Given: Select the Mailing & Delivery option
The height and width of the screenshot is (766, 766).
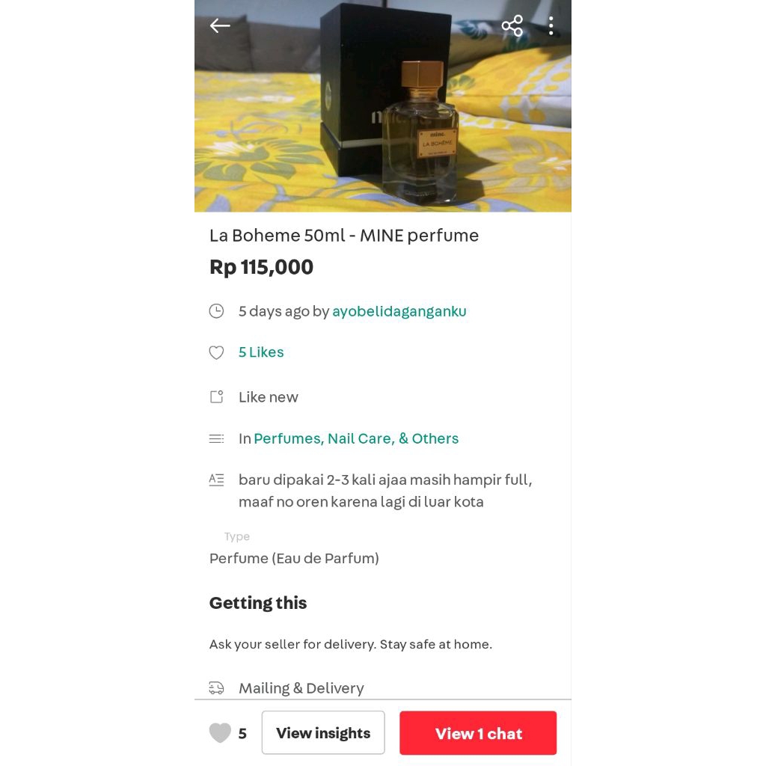Looking at the screenshot, I should (x=301, y=688).
